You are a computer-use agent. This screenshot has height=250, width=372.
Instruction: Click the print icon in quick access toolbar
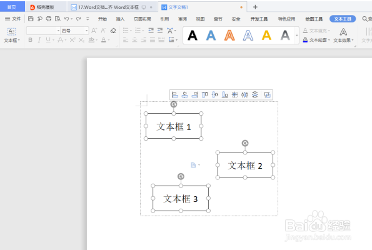[49, 19]
